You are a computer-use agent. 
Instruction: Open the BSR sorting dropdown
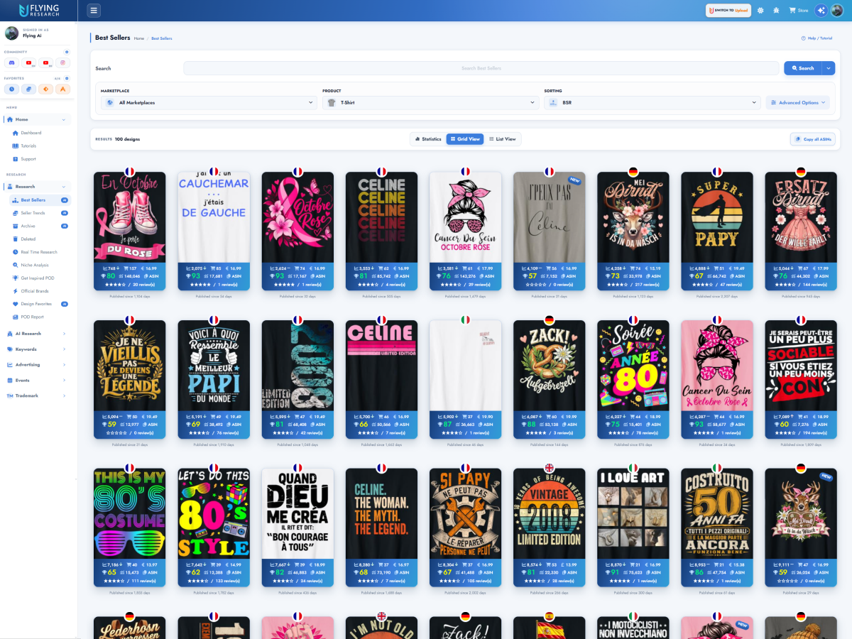[x=652, y=103]
